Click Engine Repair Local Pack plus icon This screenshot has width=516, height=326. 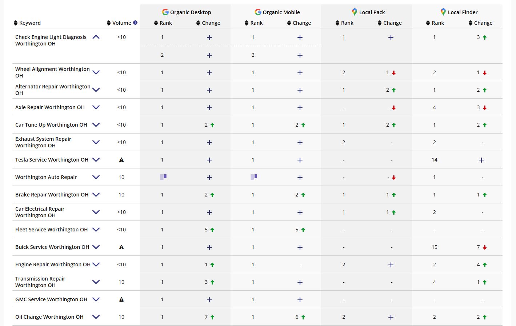click(391, 265)
